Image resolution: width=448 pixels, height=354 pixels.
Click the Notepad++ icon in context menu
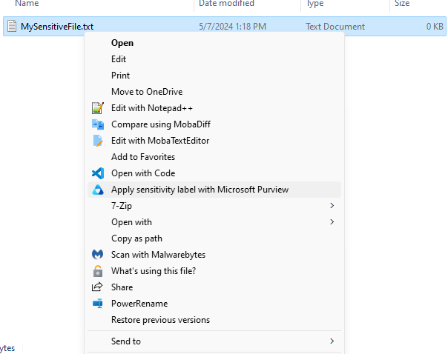(98, 108)
